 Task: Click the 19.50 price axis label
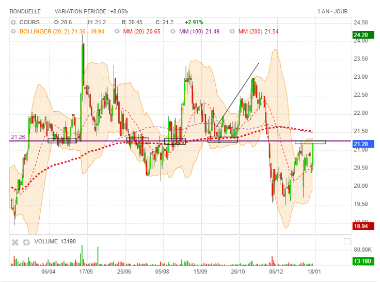[361, 204]
